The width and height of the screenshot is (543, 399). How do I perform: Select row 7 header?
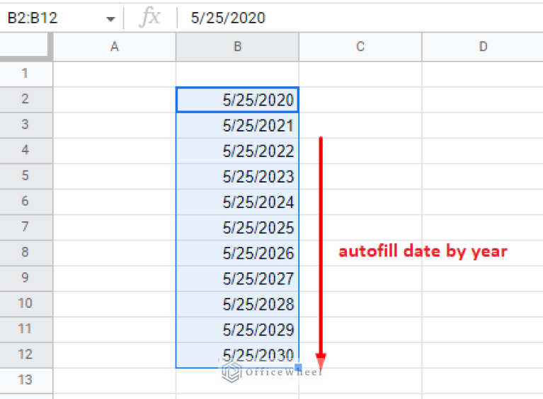click(x=26, y=227)
